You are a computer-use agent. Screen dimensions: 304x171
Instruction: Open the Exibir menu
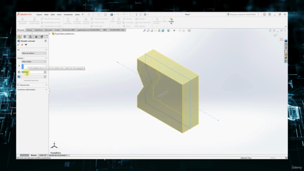(53, 15)
